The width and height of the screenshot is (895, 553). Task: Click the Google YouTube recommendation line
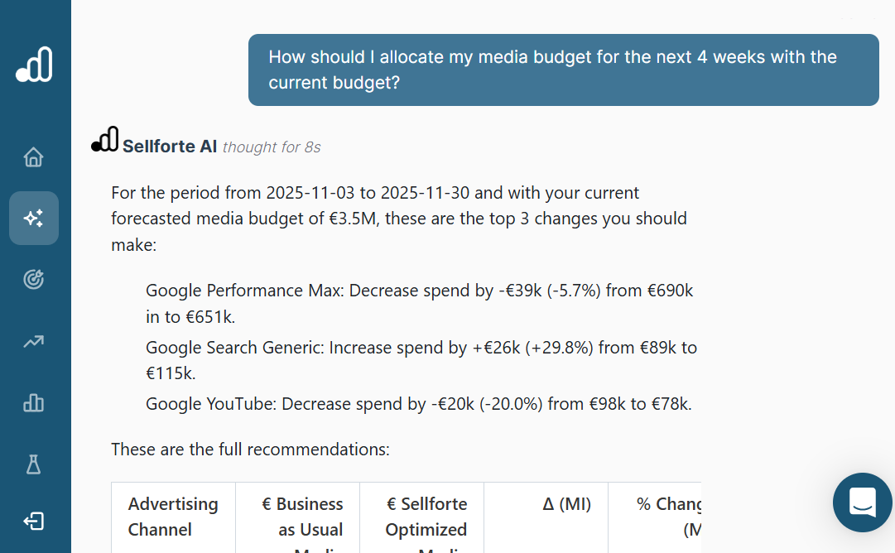pyautogui.click(x=418, y=404)
